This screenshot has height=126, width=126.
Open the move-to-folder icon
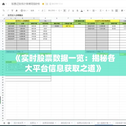pyautogui.click(x=47, y=4)
